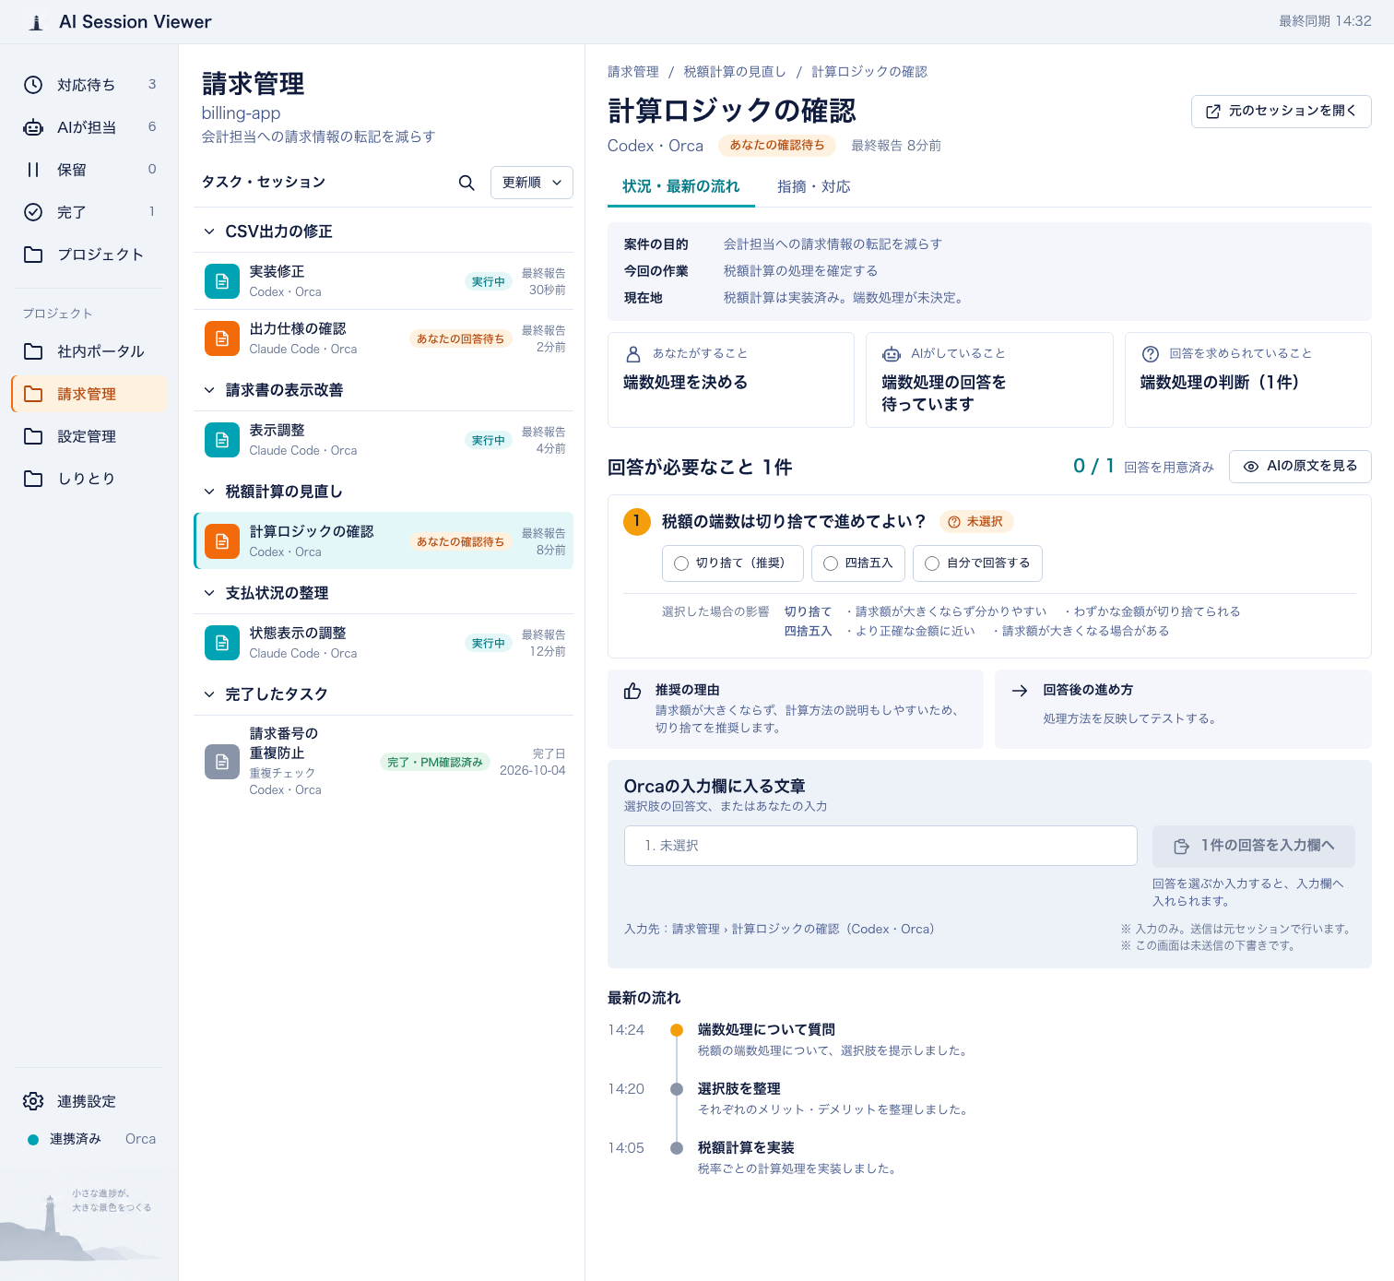Viewport: 1394px width, 1281px height.
Task: Collapse the 税額計算の見直し group
Action: [x=209, y=492]
